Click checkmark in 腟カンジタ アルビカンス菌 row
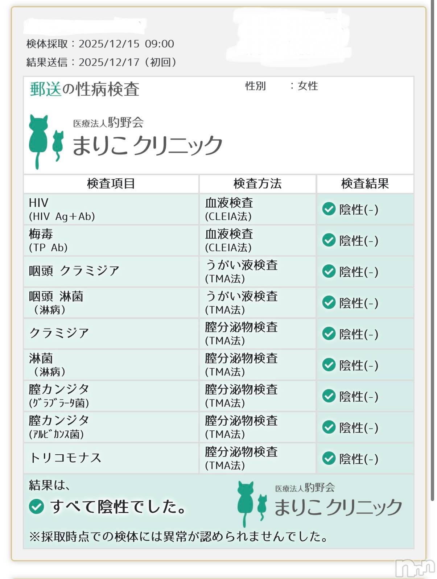This screenshot has height=579, width=437. tap(329, 427)
